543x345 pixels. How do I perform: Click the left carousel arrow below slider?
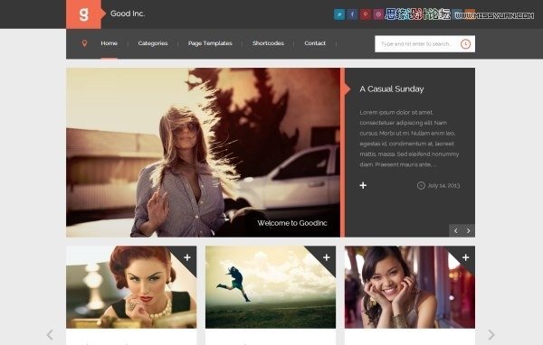50,335
